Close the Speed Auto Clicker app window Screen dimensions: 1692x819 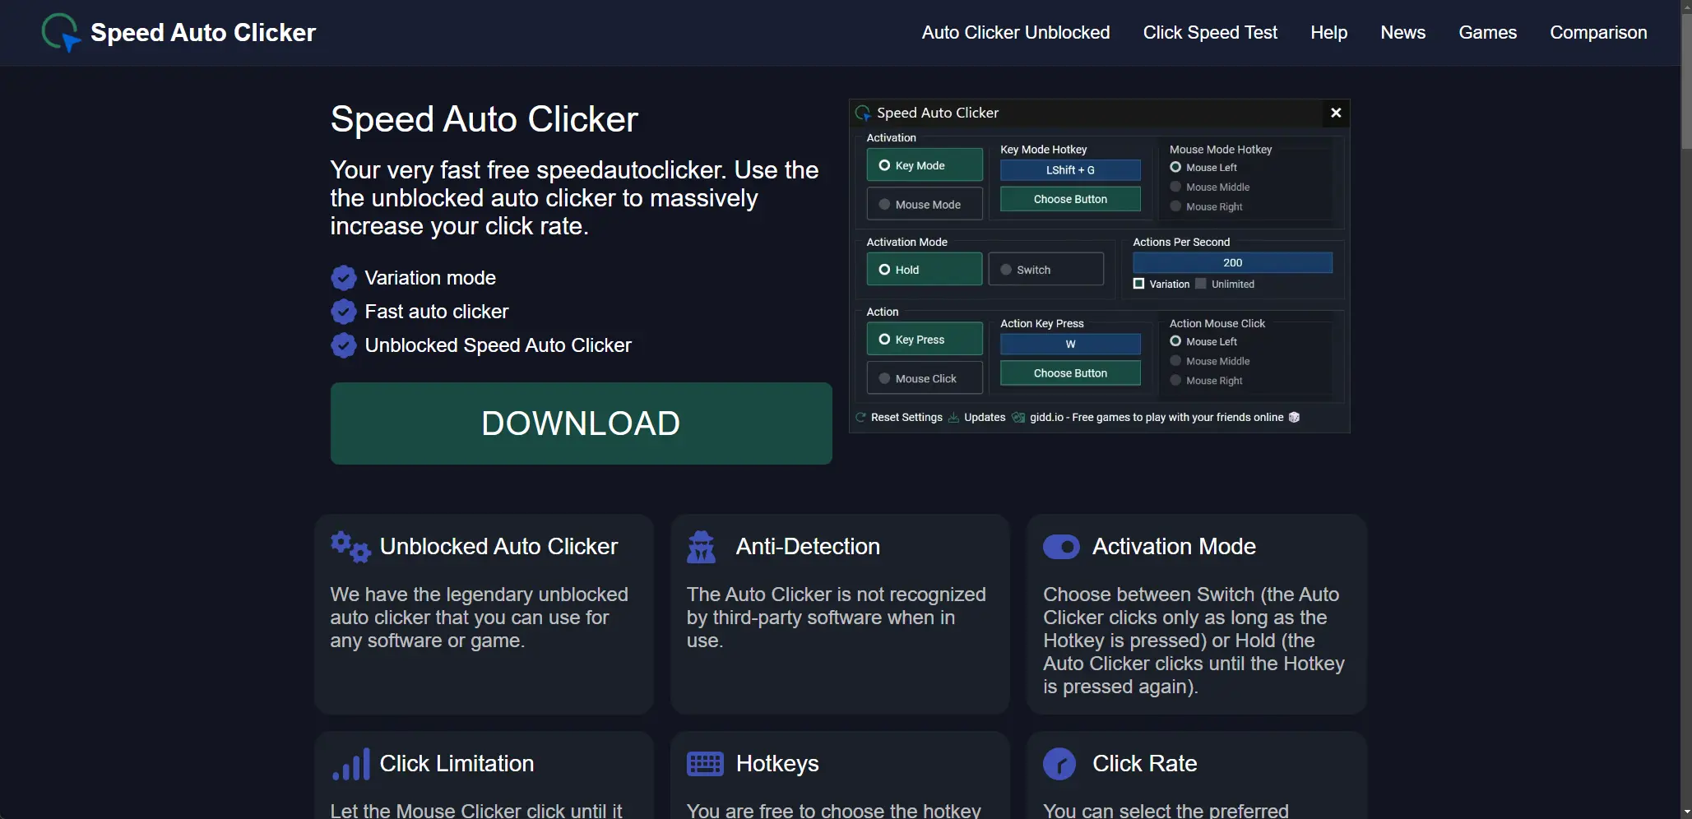click(x=1336, y=113)
